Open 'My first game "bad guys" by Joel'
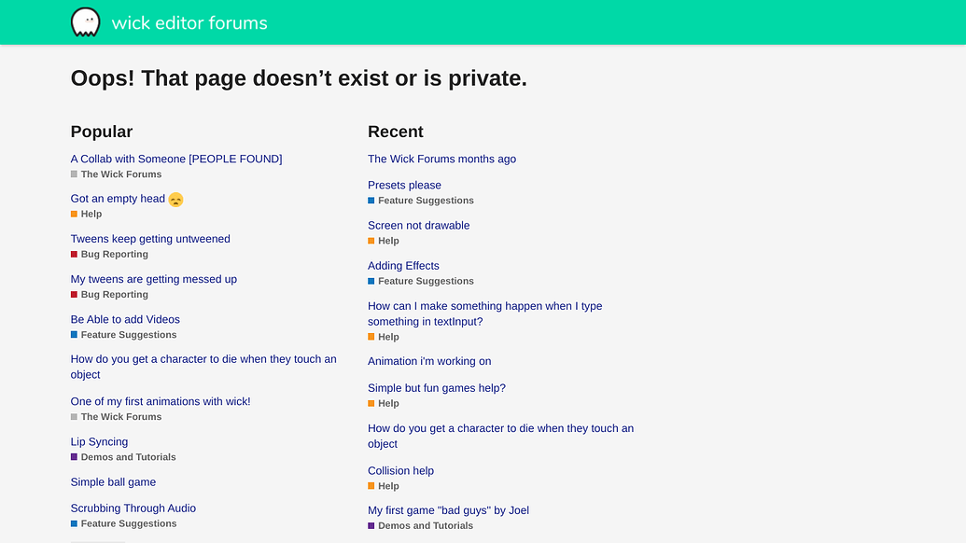The height and width of the screenshot is (543, 966). (448, 510)
